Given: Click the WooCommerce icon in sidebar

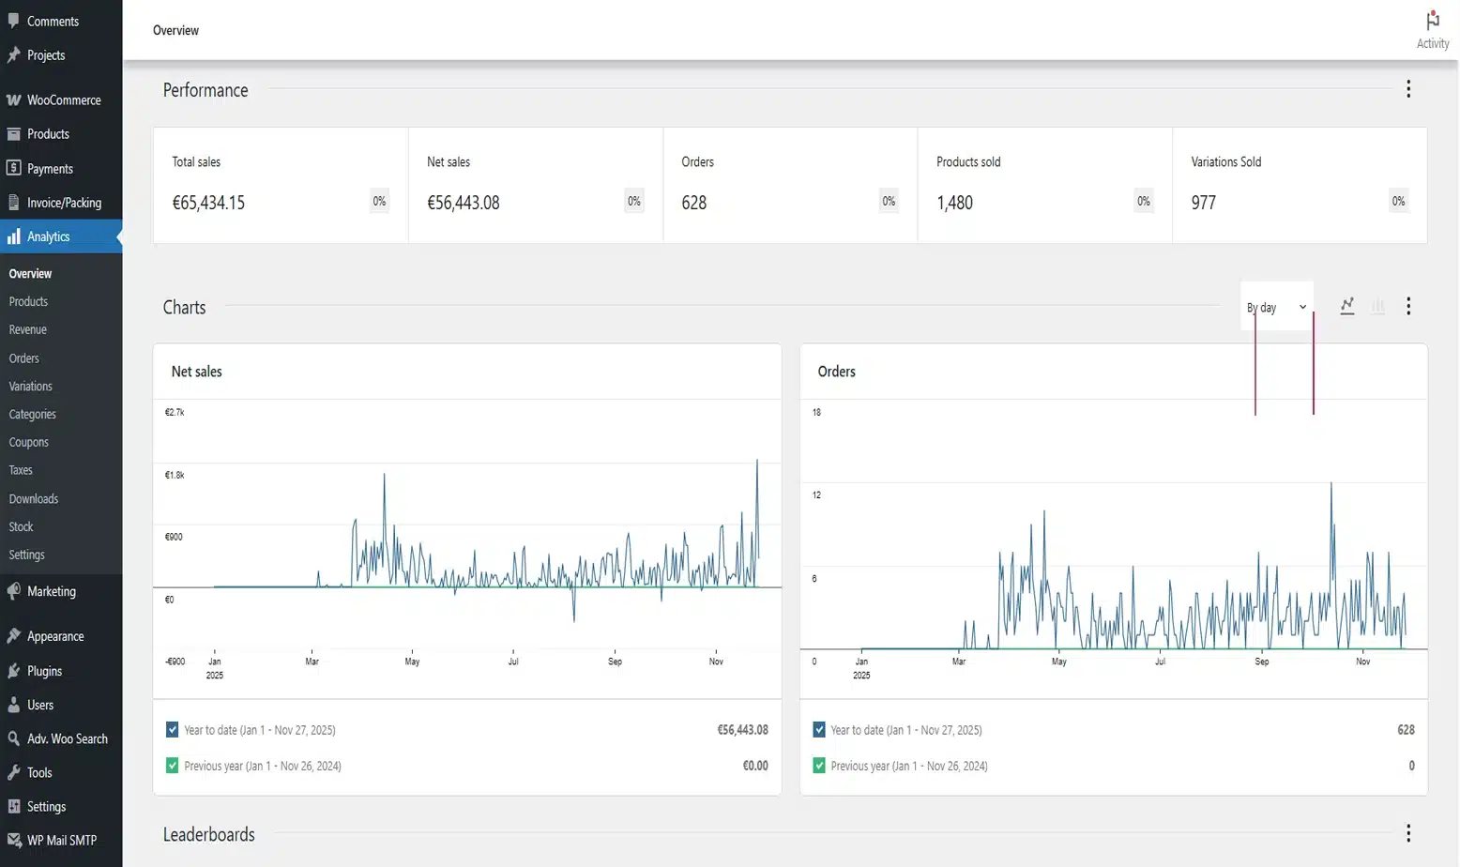Looking at the screenshot, I should click(13, 100).
